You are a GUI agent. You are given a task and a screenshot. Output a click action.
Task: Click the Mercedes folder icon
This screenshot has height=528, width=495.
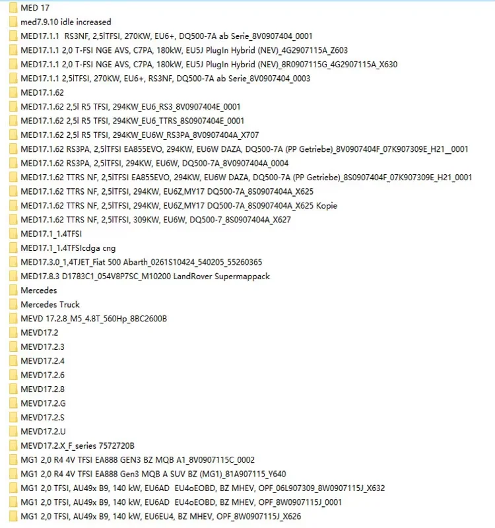click(x=13, y=290)
